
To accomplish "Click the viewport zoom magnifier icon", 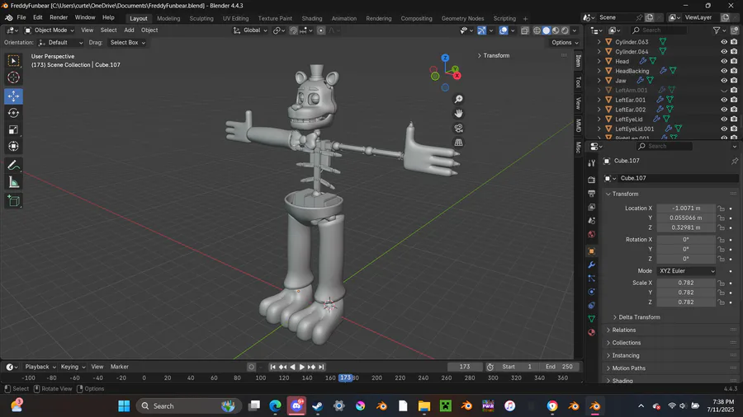I will click(x=458, y=99).
